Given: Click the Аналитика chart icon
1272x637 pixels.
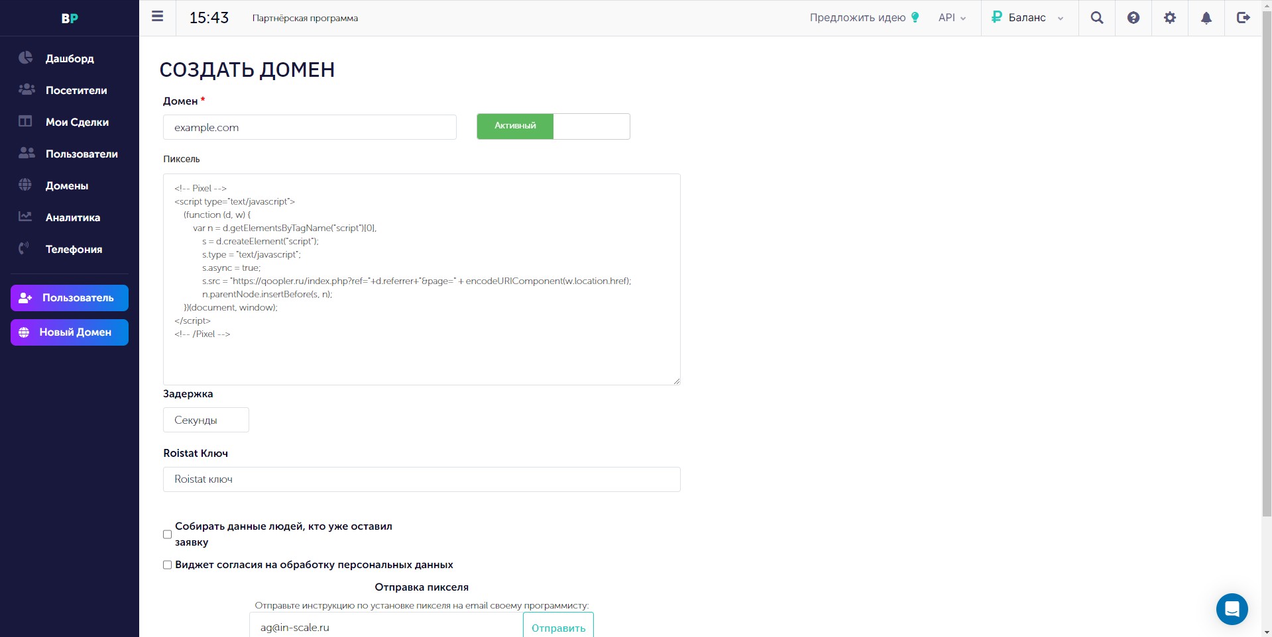Looking at the screenshot, I should pos(25,216).
